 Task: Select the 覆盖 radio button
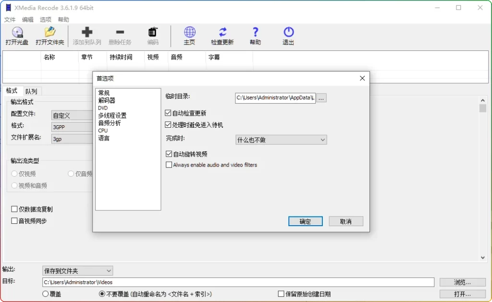tap(46, 294)
